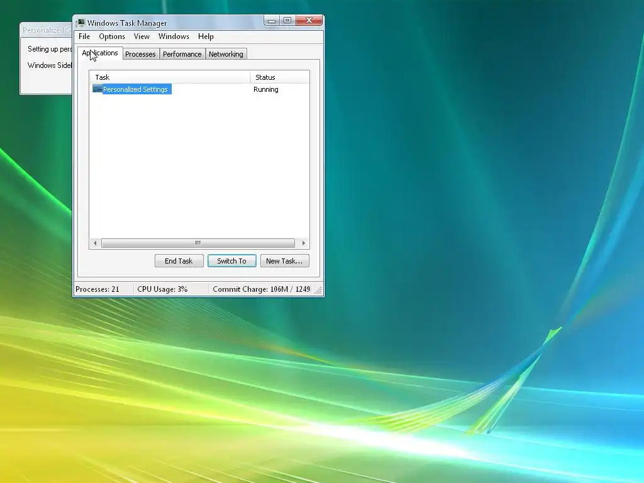Click the Personalized Settings task icon
644x483 pixels.
coord(97,89)
